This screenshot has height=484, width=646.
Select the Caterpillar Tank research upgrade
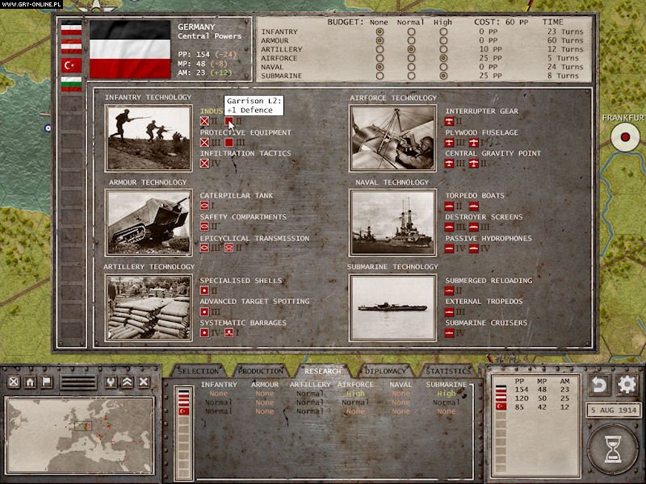pyautogui.click(x=237, y=195)
